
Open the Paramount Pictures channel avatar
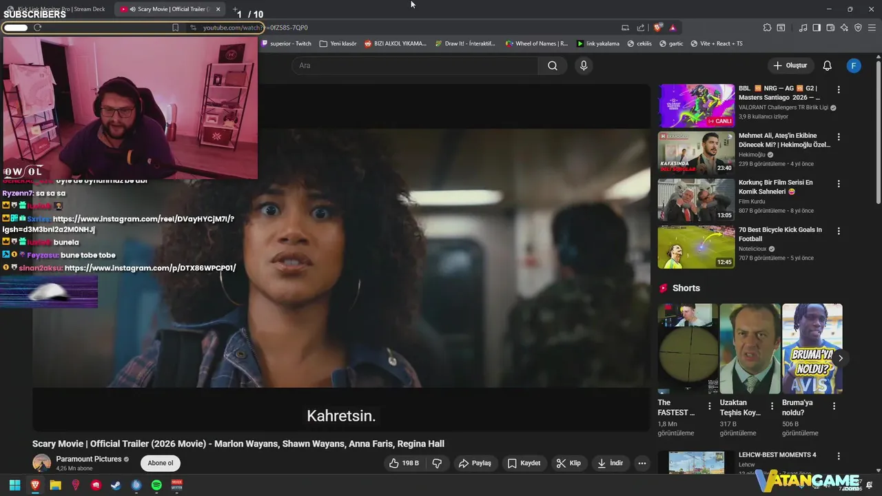point(42,463)
